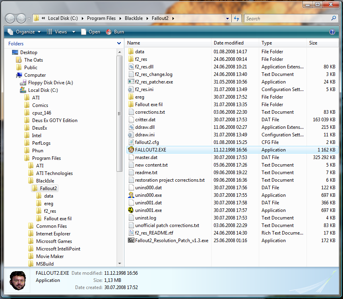Sort files by the Size column header
343x299 pixels.
coord(323,43)
